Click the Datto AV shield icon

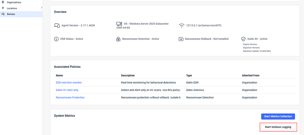(x=243, y=39)
